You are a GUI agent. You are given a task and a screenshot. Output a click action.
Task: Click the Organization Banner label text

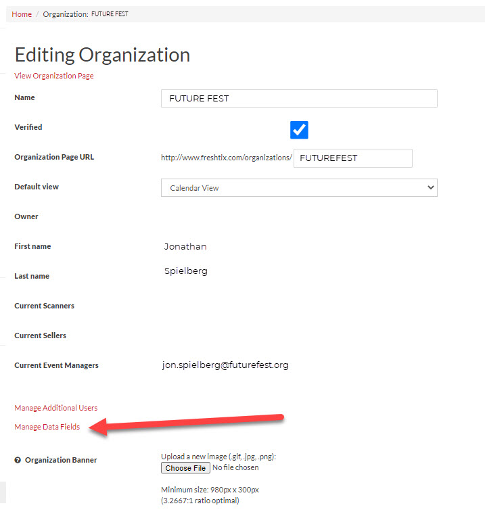(x=61, y=460)
